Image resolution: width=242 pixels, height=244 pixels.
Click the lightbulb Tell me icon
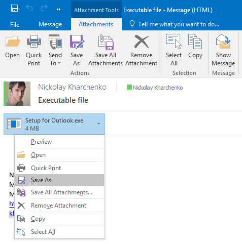[x=132, y=24]
